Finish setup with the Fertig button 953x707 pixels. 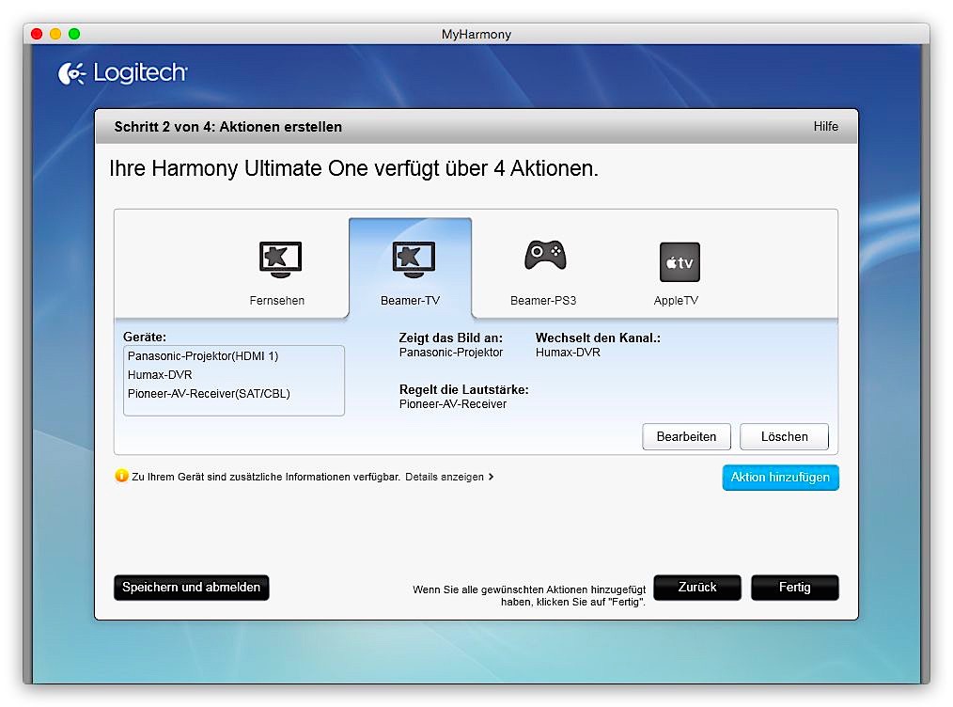tap(794, 588)
